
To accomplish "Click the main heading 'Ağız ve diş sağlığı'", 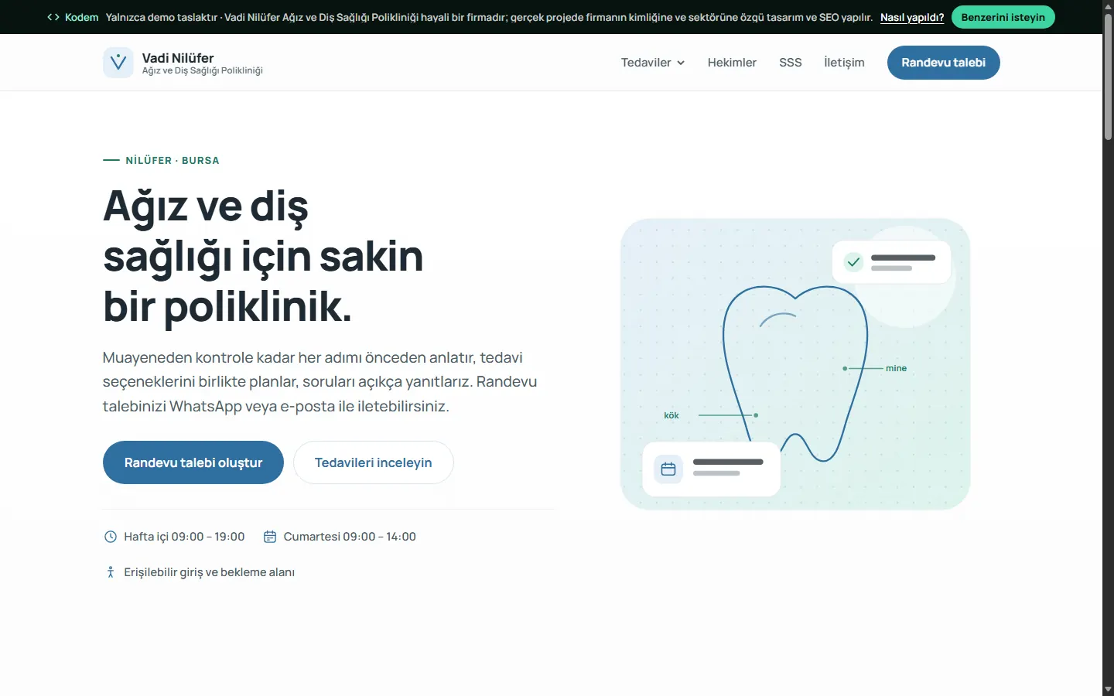I will 263,256.
